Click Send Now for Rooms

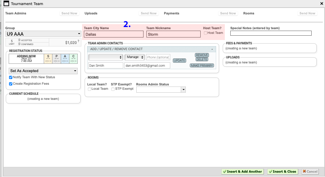click(x=307, y=13)
